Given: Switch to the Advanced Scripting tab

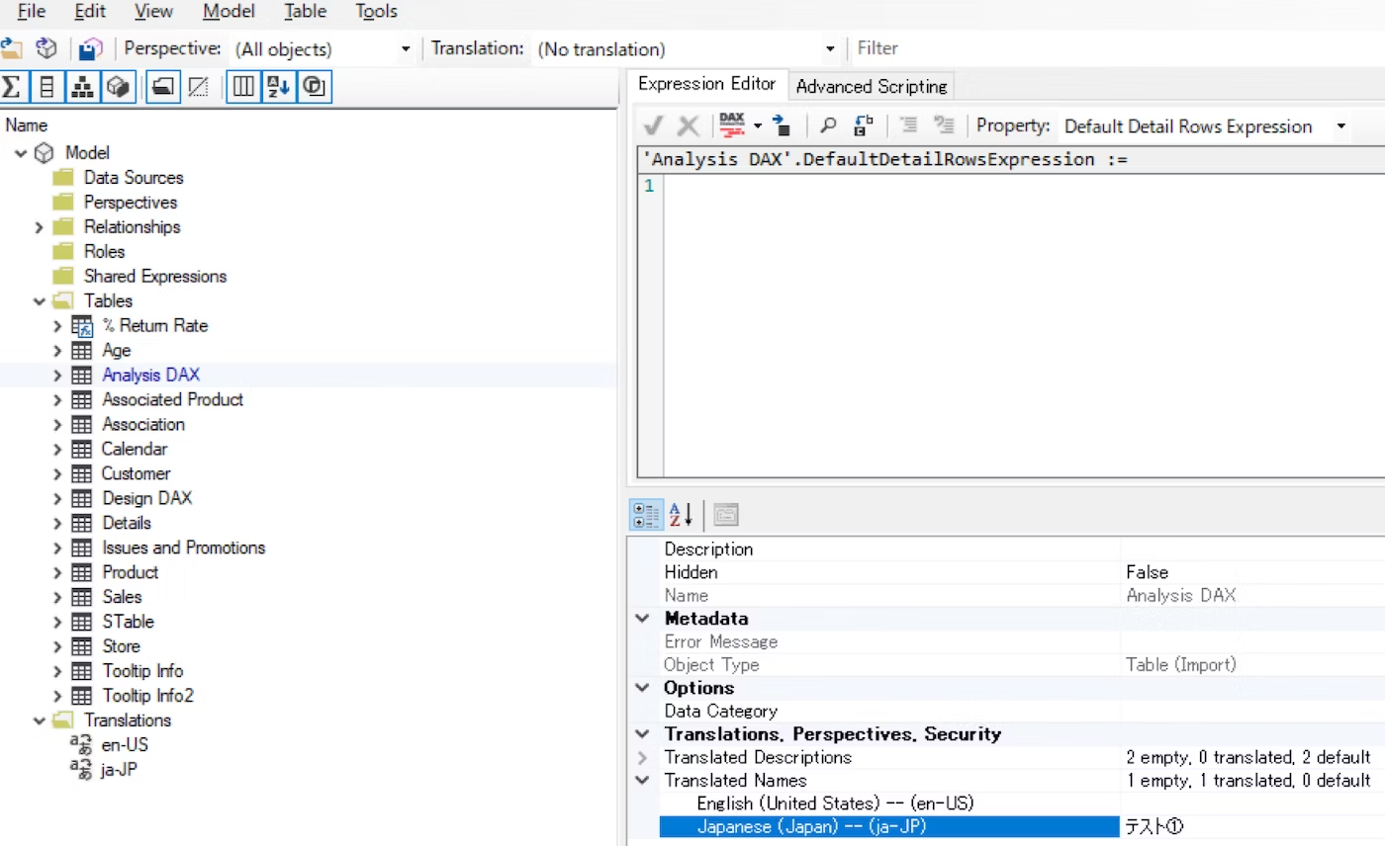Looking at the screenshot, I should coord(872,86).
